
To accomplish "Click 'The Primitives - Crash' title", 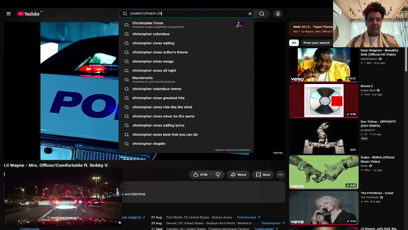I will click(x=377, y=193).
